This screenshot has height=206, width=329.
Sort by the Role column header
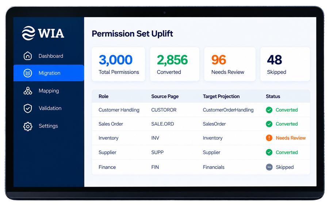point(103,96)
